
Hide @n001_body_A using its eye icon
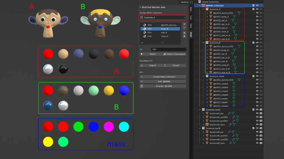(x=257, y=17)
